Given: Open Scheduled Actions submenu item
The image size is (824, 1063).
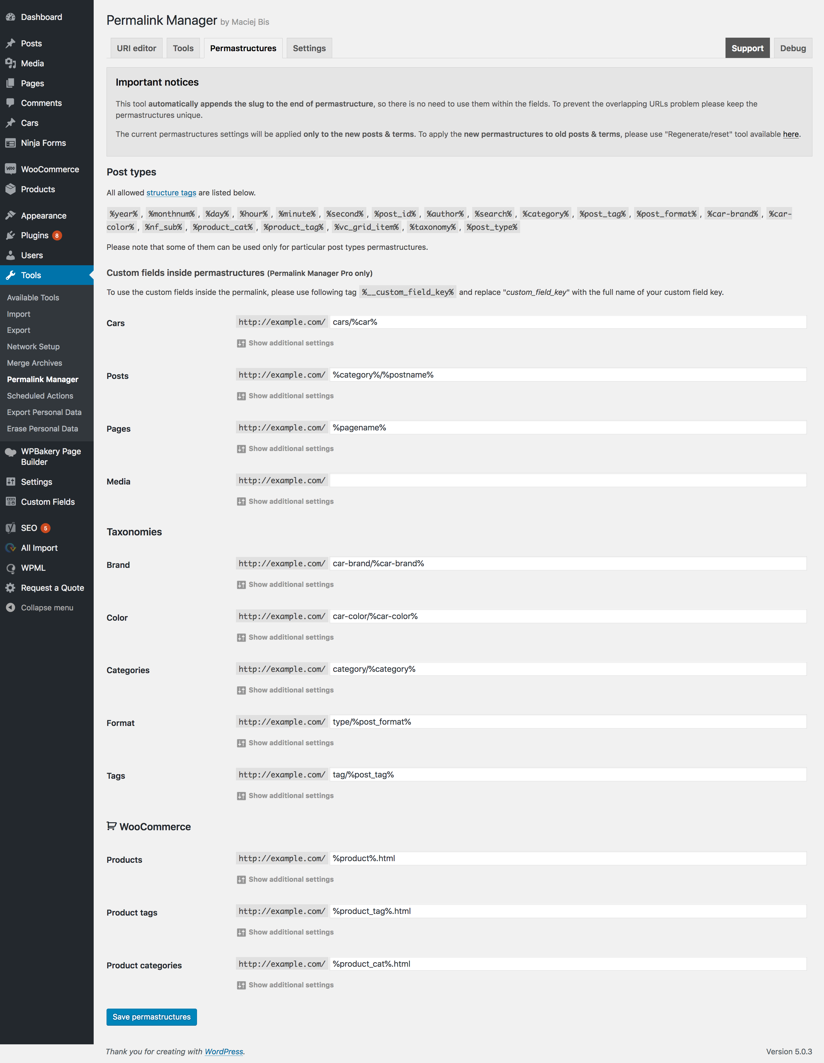Looking at the screenshot, I should coord(40,396).
